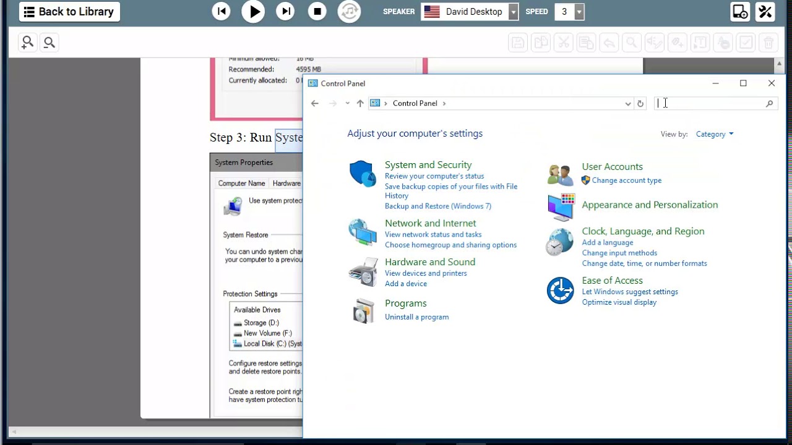This screenshot has height=445, width=792.
Task: Click the Paste toolbar icon
Action: pos(586,43)
